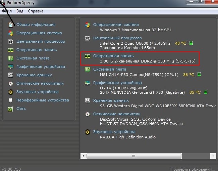This screenshot has height=171, width=218.
Task: Click the left arrow of the horizontal scrollbar
Action: click(x=83, y=156)
